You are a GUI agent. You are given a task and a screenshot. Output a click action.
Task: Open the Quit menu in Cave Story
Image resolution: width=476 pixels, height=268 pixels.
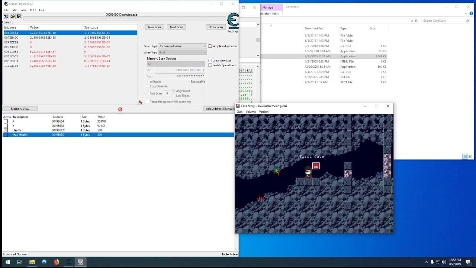[239, 112]
